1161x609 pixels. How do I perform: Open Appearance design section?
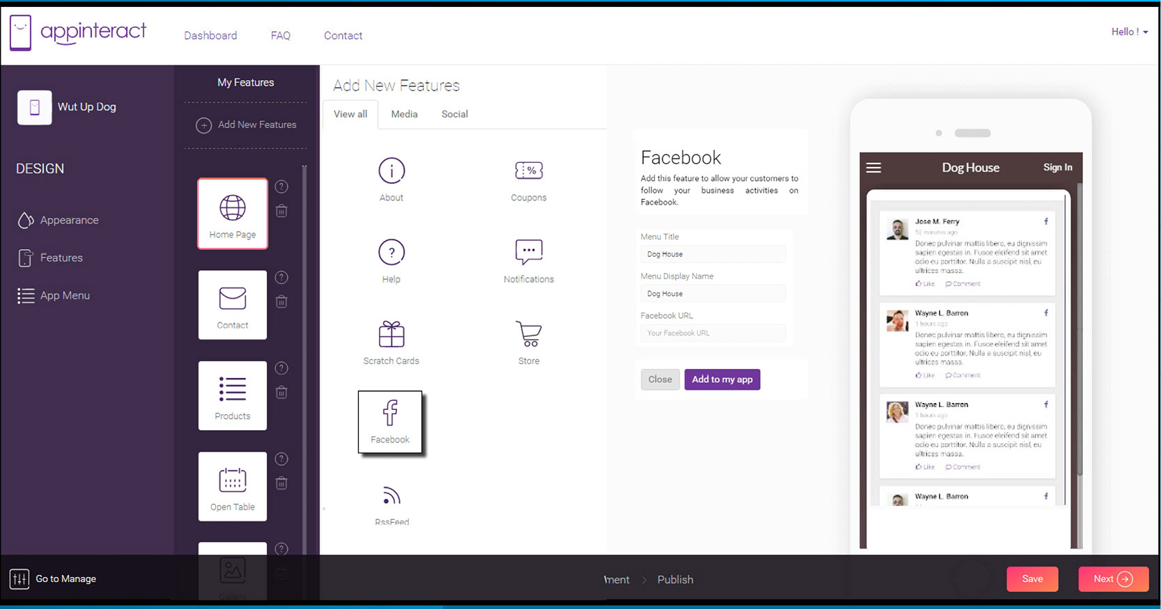pos(59,220)
